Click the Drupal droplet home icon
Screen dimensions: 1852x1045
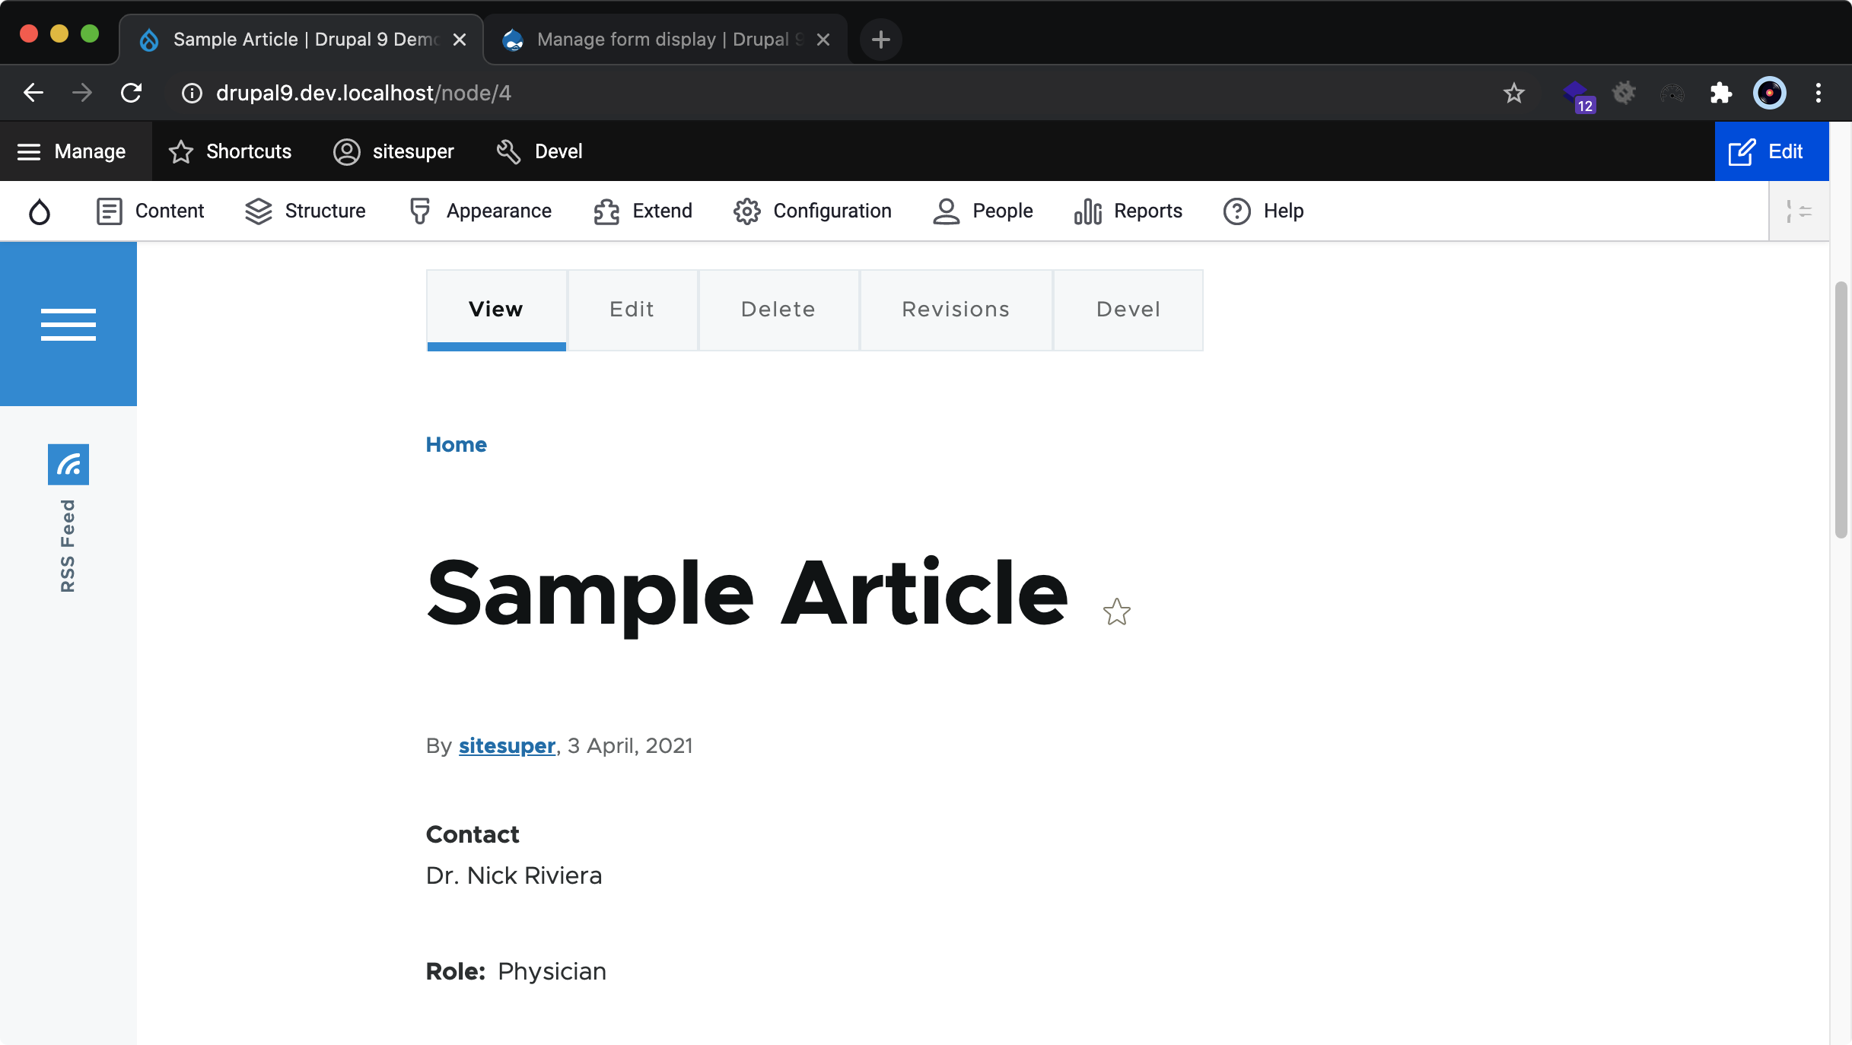pyautogui.click(x=40, y=211)
